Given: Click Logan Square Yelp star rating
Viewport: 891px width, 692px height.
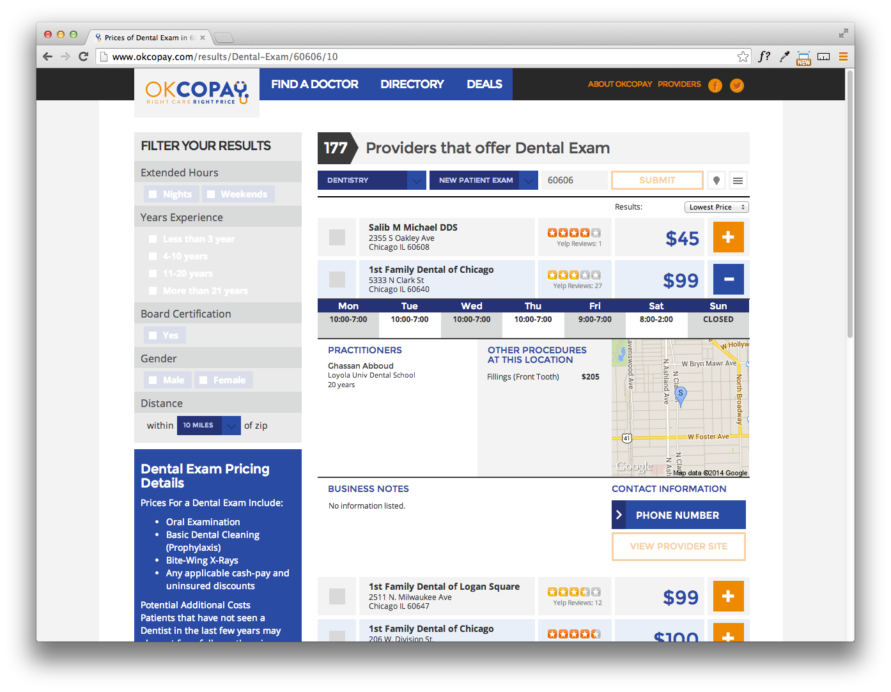Looking at the screenshot, I should pyautogui.click(x=574, y=592).
